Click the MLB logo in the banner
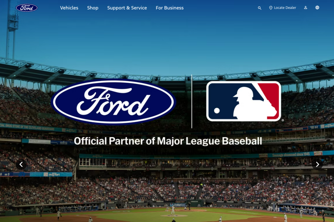This screenshot has width=334, height=222. 244,101
